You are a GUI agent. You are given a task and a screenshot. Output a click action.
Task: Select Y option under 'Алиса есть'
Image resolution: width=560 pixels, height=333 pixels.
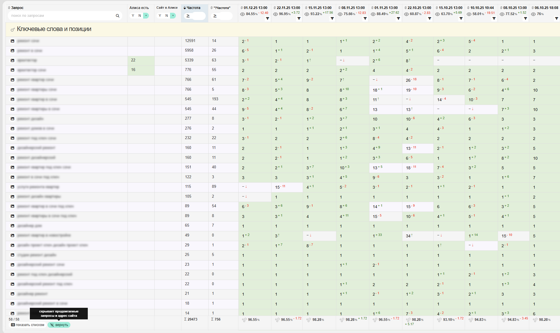click(133, 16)
